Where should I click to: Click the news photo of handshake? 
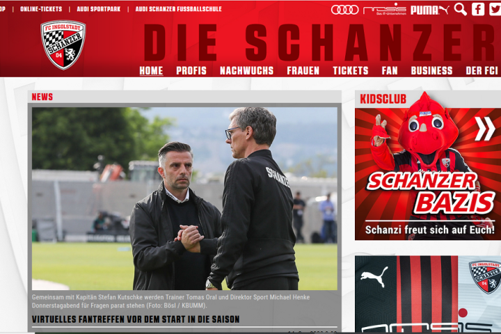(184, 198)
